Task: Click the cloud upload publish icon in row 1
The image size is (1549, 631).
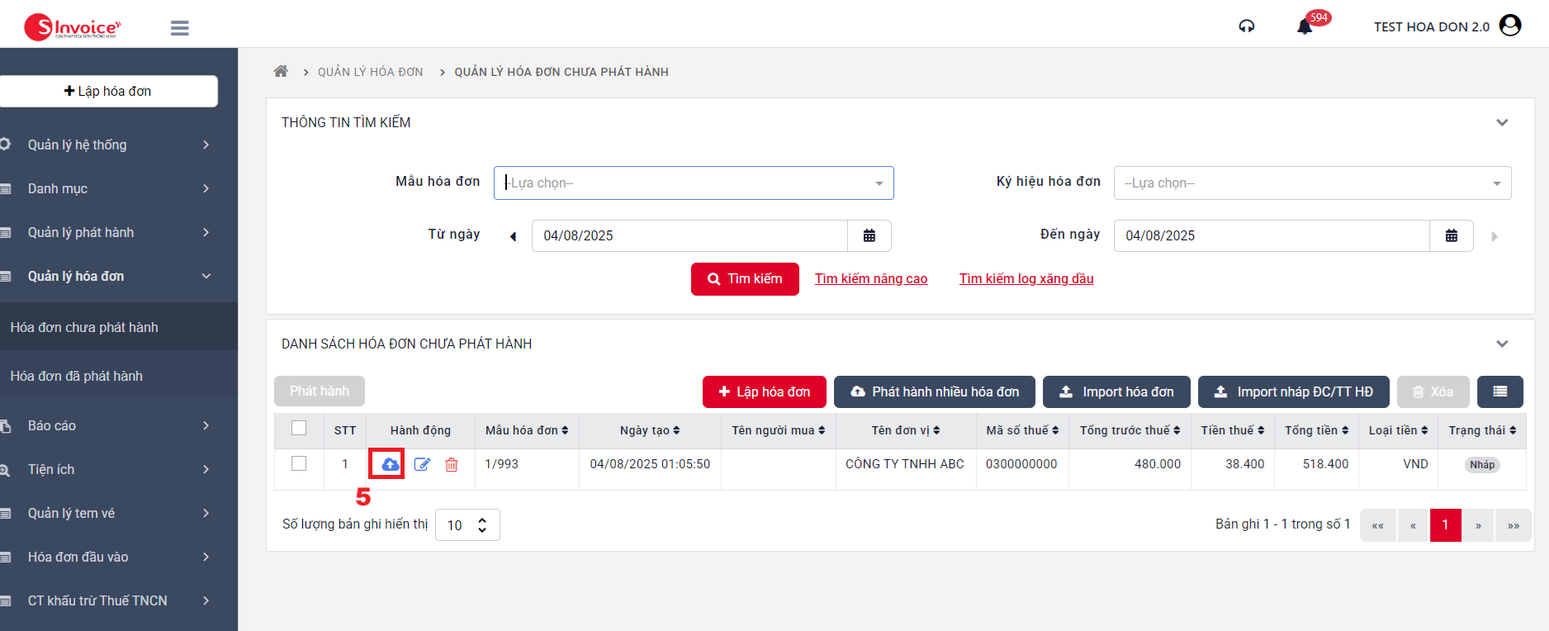Action: coord(390,464)
